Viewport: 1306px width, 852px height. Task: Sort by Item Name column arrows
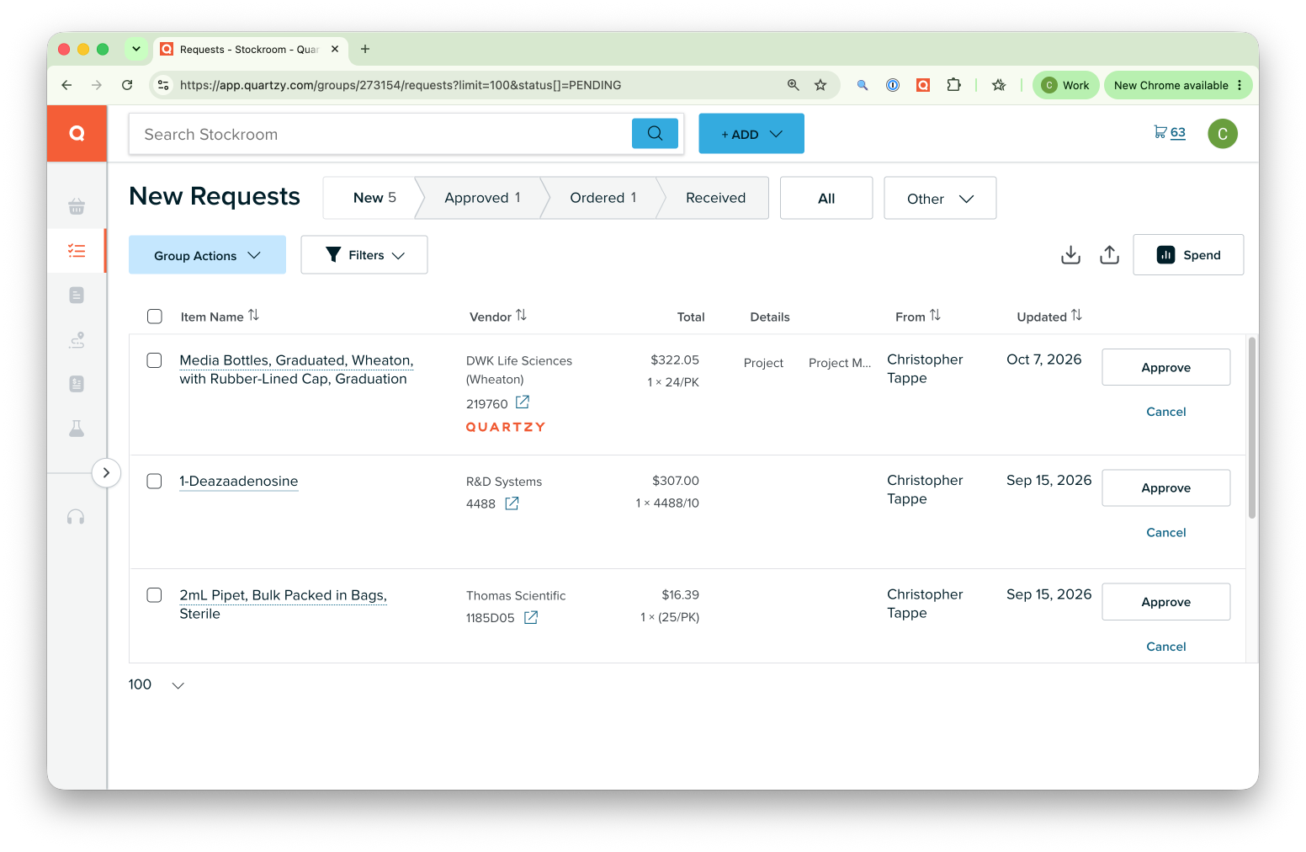(253, 315)
